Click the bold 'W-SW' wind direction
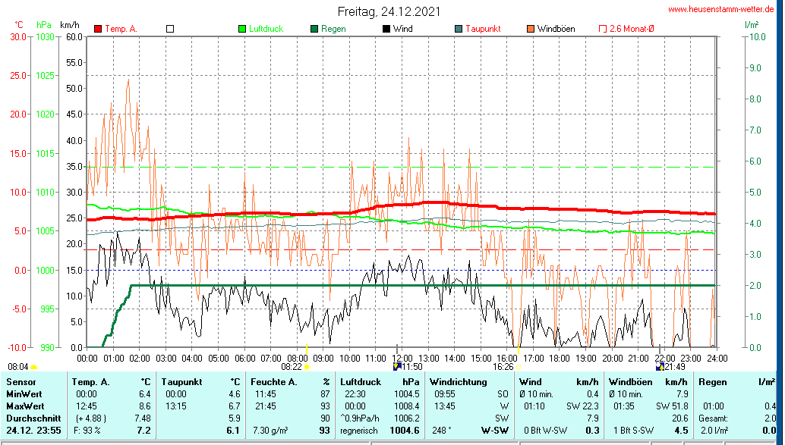The image size is (785, 445). [495, 431]
